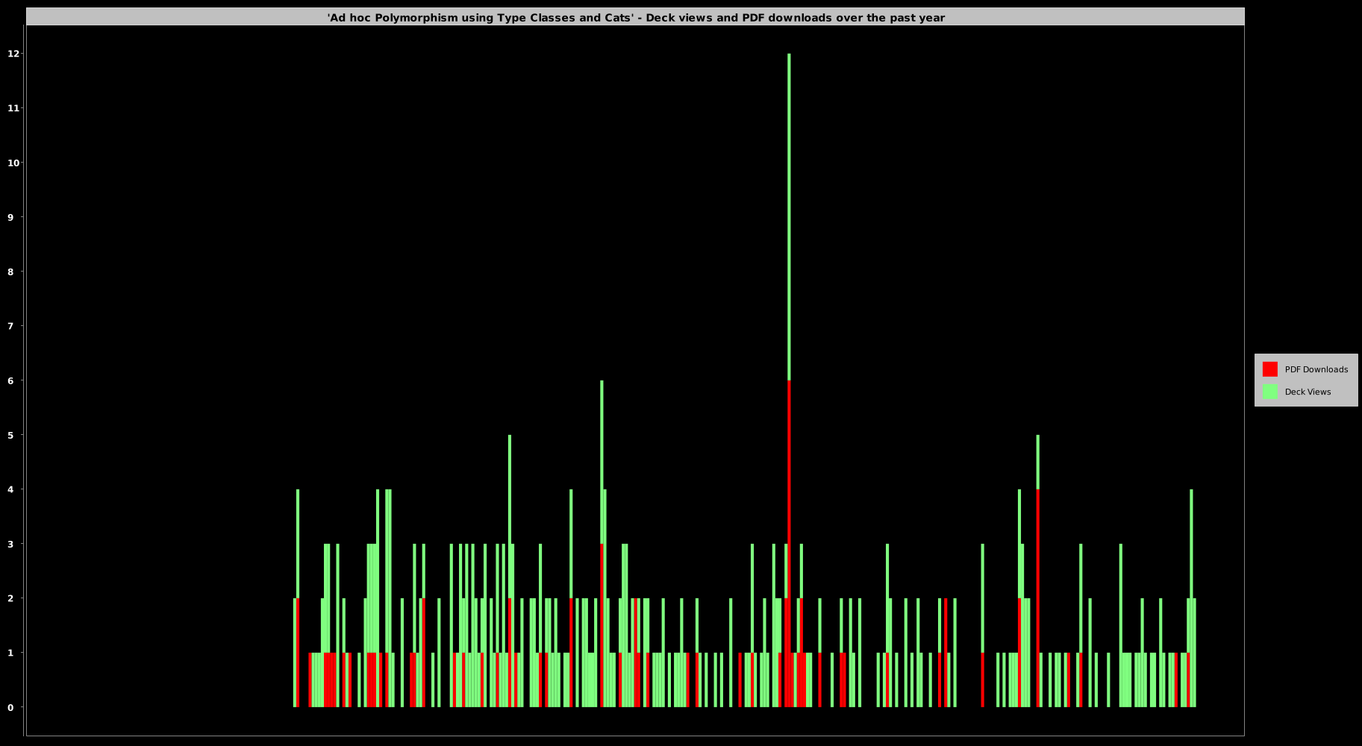Screen dimensions: 1362x746
Task: Click the y-axis label 2
Action: [x=10, y=598]
